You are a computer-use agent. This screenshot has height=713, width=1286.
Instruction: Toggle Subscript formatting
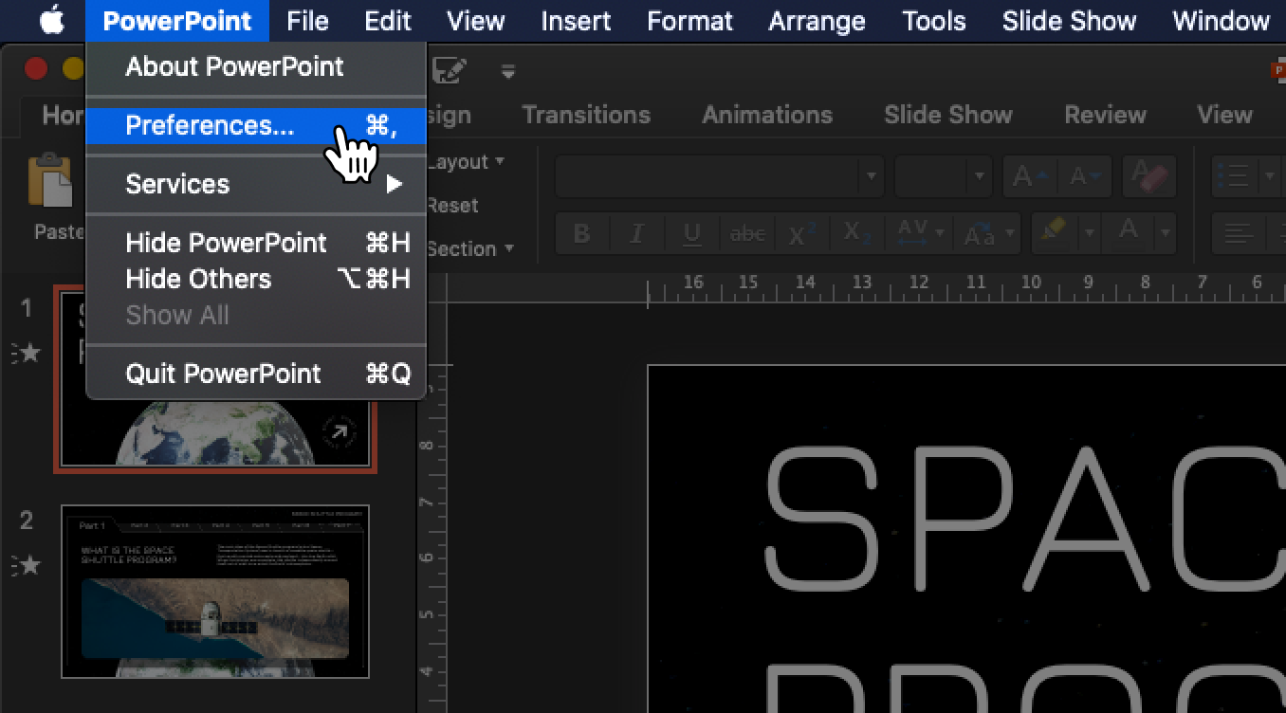pyautogui.click(x=857, y=233)
